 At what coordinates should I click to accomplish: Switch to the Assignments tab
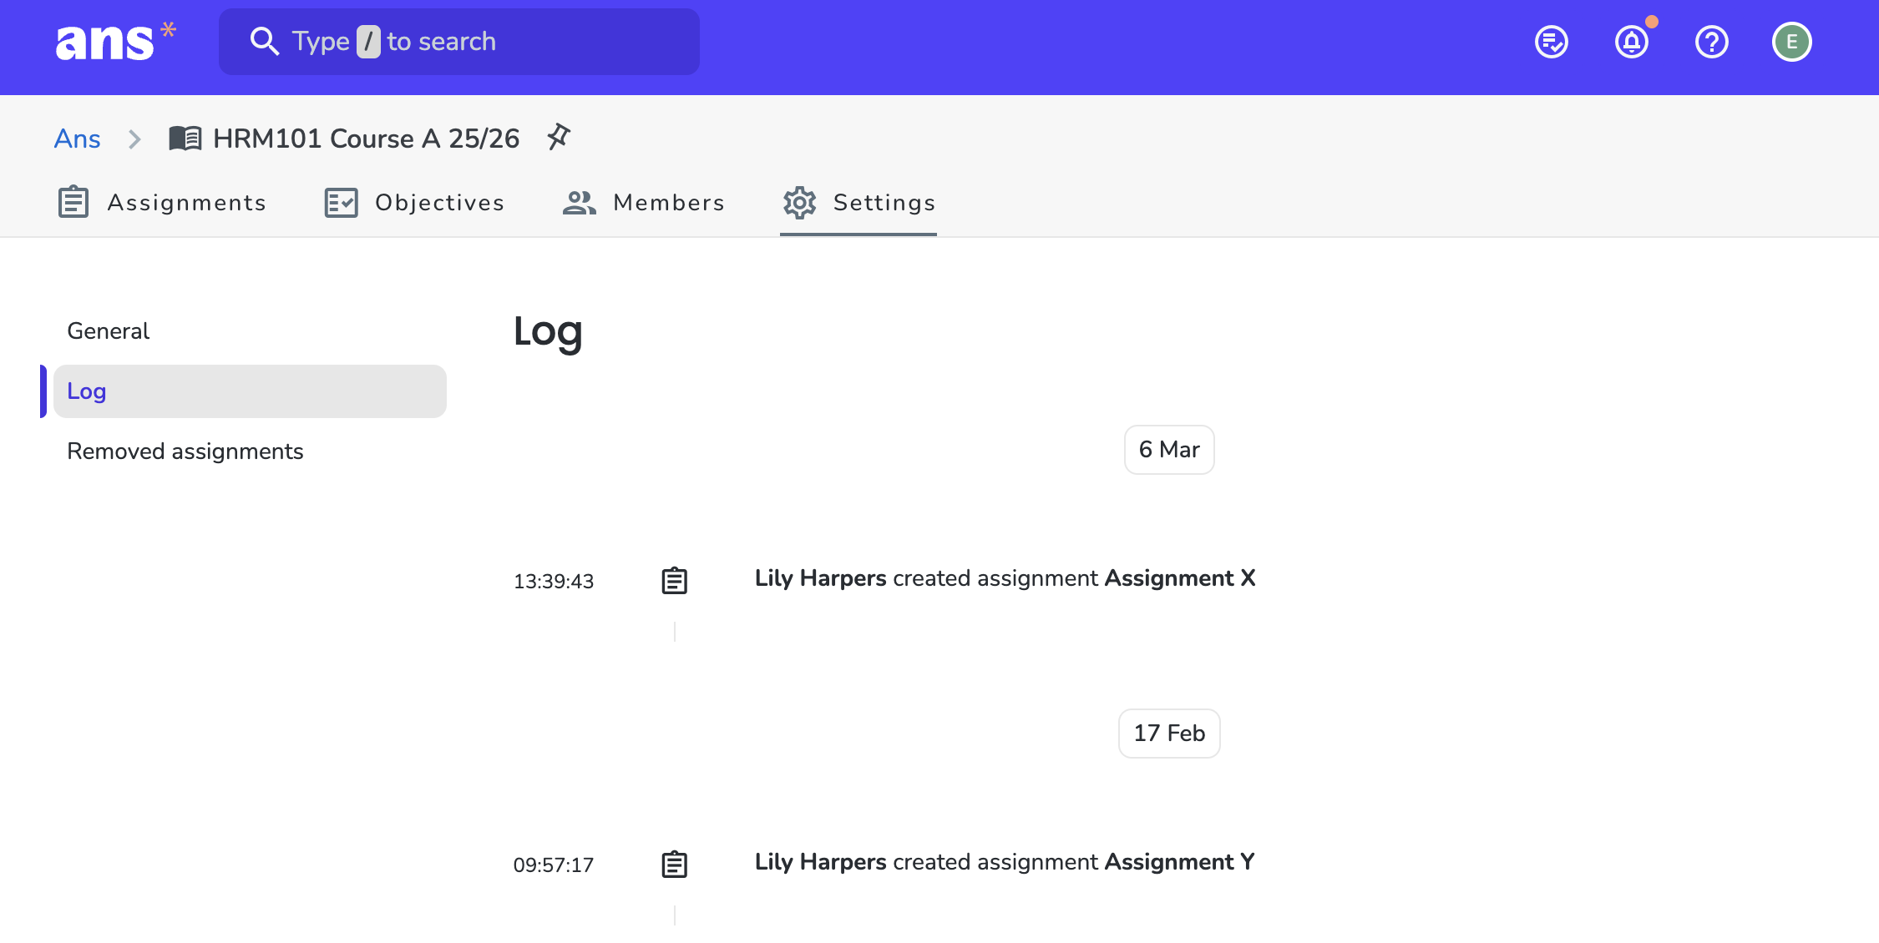coord(162,203)
